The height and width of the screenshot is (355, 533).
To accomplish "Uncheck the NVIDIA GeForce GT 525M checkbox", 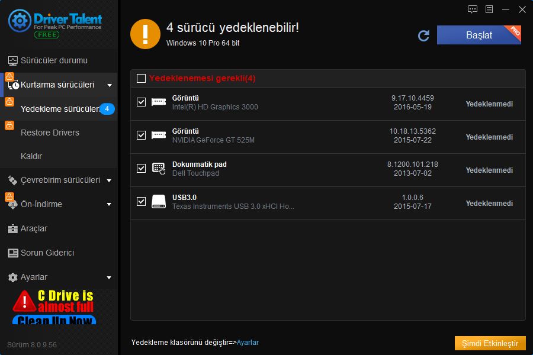I will 141,135.
